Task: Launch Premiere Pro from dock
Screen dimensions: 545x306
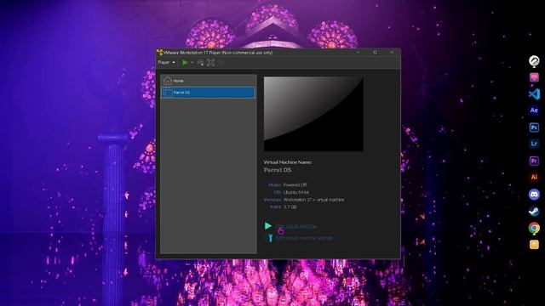Action: [534, 161]
